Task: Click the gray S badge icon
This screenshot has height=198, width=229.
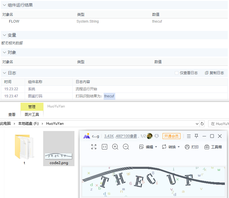Action: tap(157, 136)
